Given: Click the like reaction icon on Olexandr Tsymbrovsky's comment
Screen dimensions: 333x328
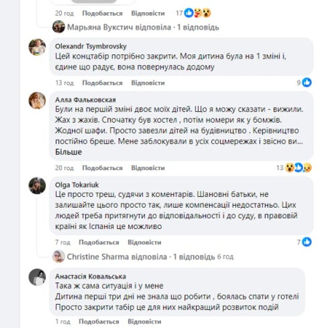Looking at the screenshot, I should pos(307,83).
